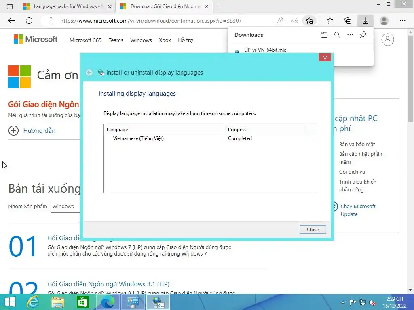Click the Chạy Microsoft Update link
This screenshot has width=414, height=310.
tap(358, 210)
